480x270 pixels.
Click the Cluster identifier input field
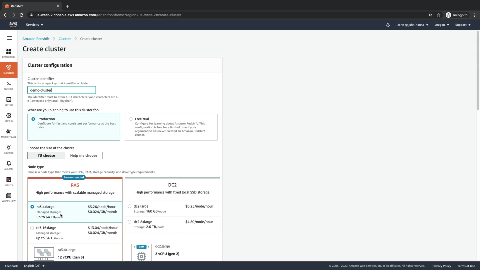tap(61, 90)
